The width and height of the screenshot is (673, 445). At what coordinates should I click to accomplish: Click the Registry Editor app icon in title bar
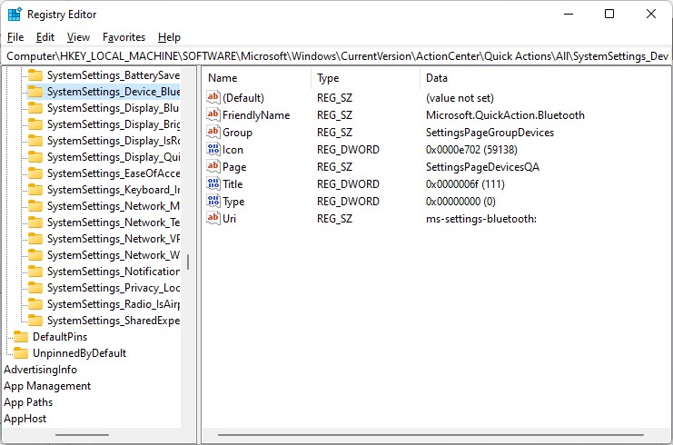click(x=15, y=14)
